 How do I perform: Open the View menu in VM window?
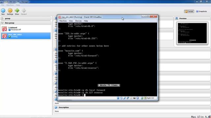click(71, 21)
